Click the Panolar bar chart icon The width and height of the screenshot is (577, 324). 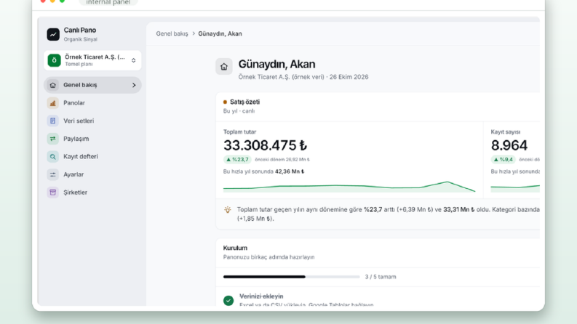pyautogui.click(x=52, y=103)
